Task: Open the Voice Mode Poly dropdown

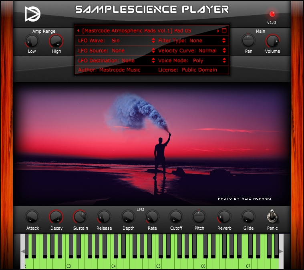Action: tap(198, 61)
